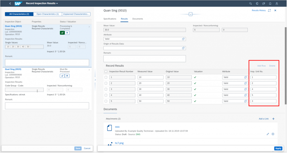Viewport: 287px width, 153px height.
Task: Open the notifications bell
Action: point(270,3)
